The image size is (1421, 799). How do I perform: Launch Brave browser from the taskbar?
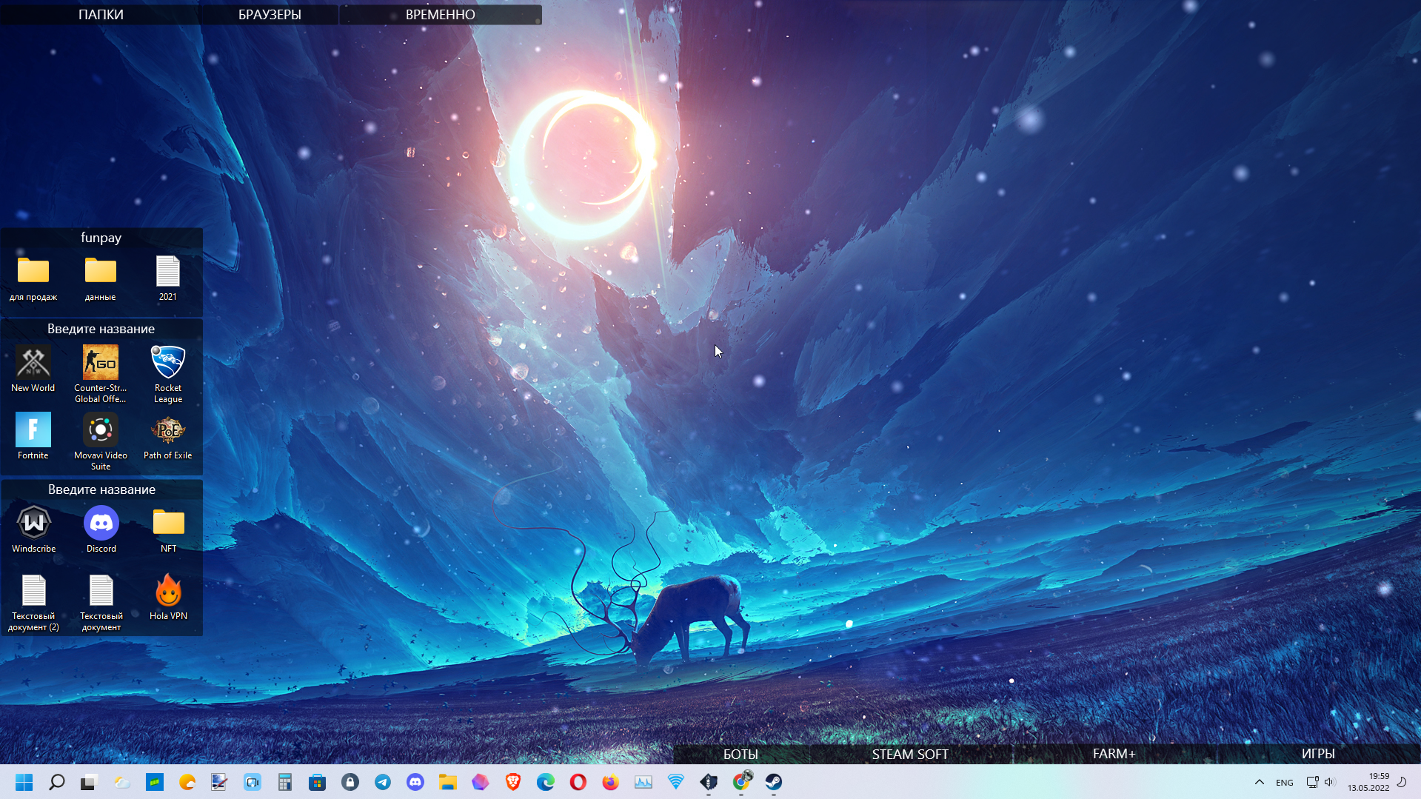click(513, 782)
